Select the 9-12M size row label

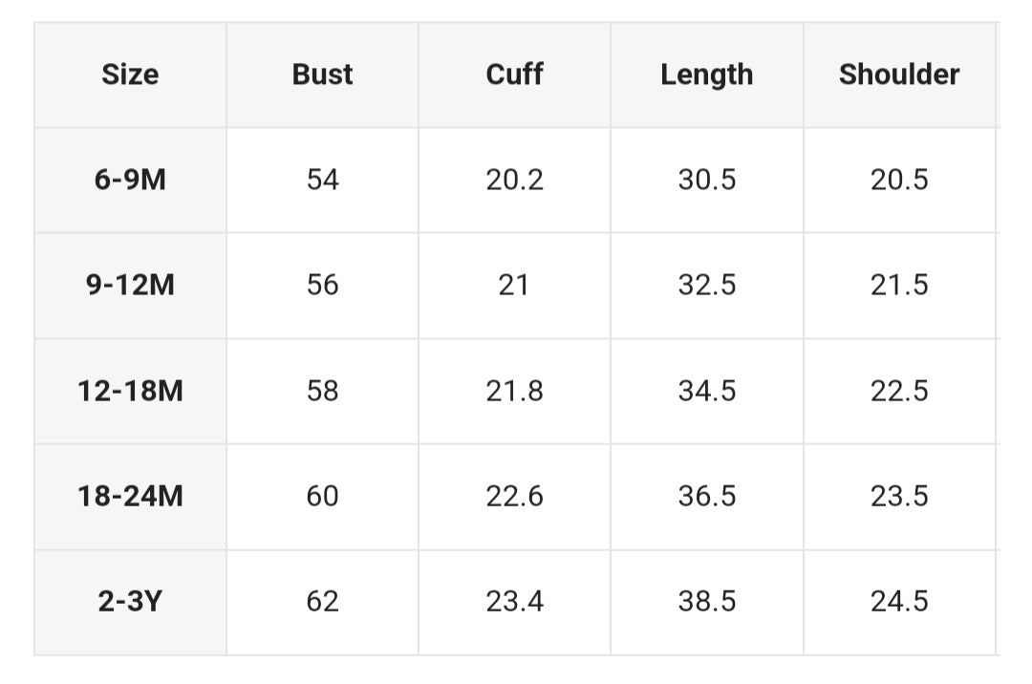click(130, 285)
